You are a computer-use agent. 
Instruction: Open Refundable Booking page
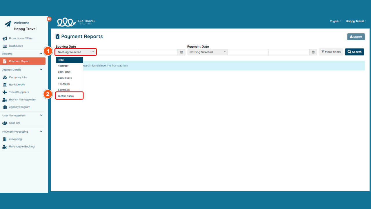pyautogui.click(x=22, y=147)
